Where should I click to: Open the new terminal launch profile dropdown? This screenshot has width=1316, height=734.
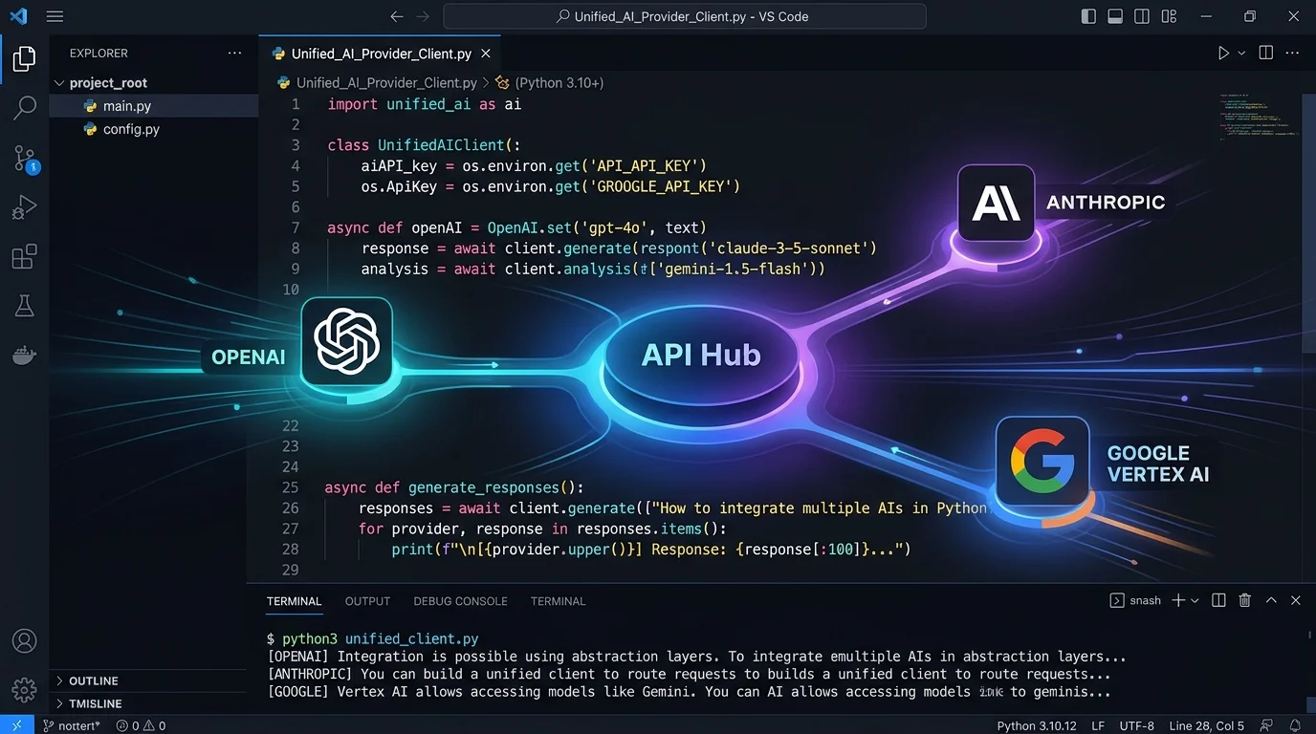point(1195,601)
